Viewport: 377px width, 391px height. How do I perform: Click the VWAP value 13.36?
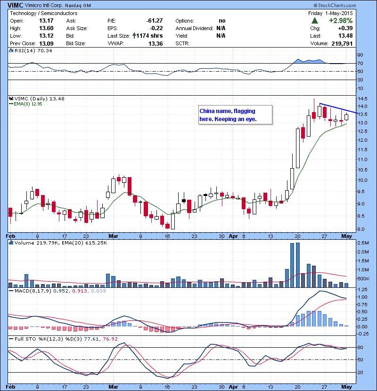pos(156,44)
